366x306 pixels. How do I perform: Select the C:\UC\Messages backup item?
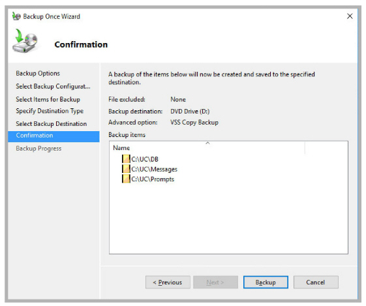149,169
